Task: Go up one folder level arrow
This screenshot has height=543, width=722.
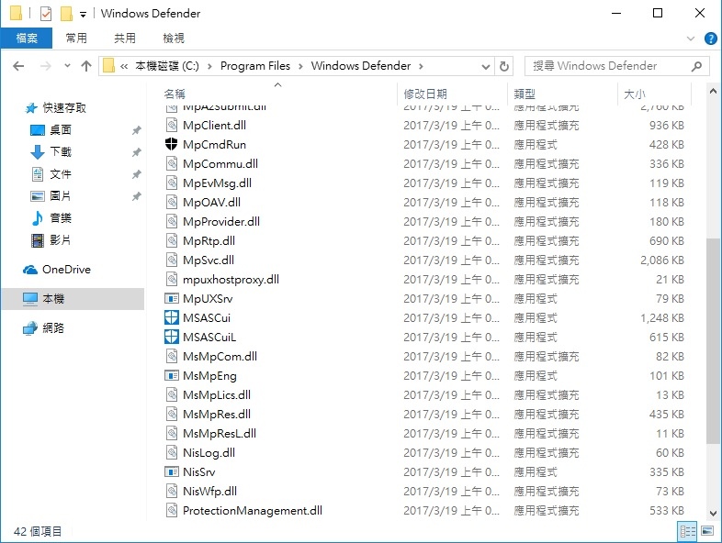Action: pyautogui.click(x=86, y=66)
